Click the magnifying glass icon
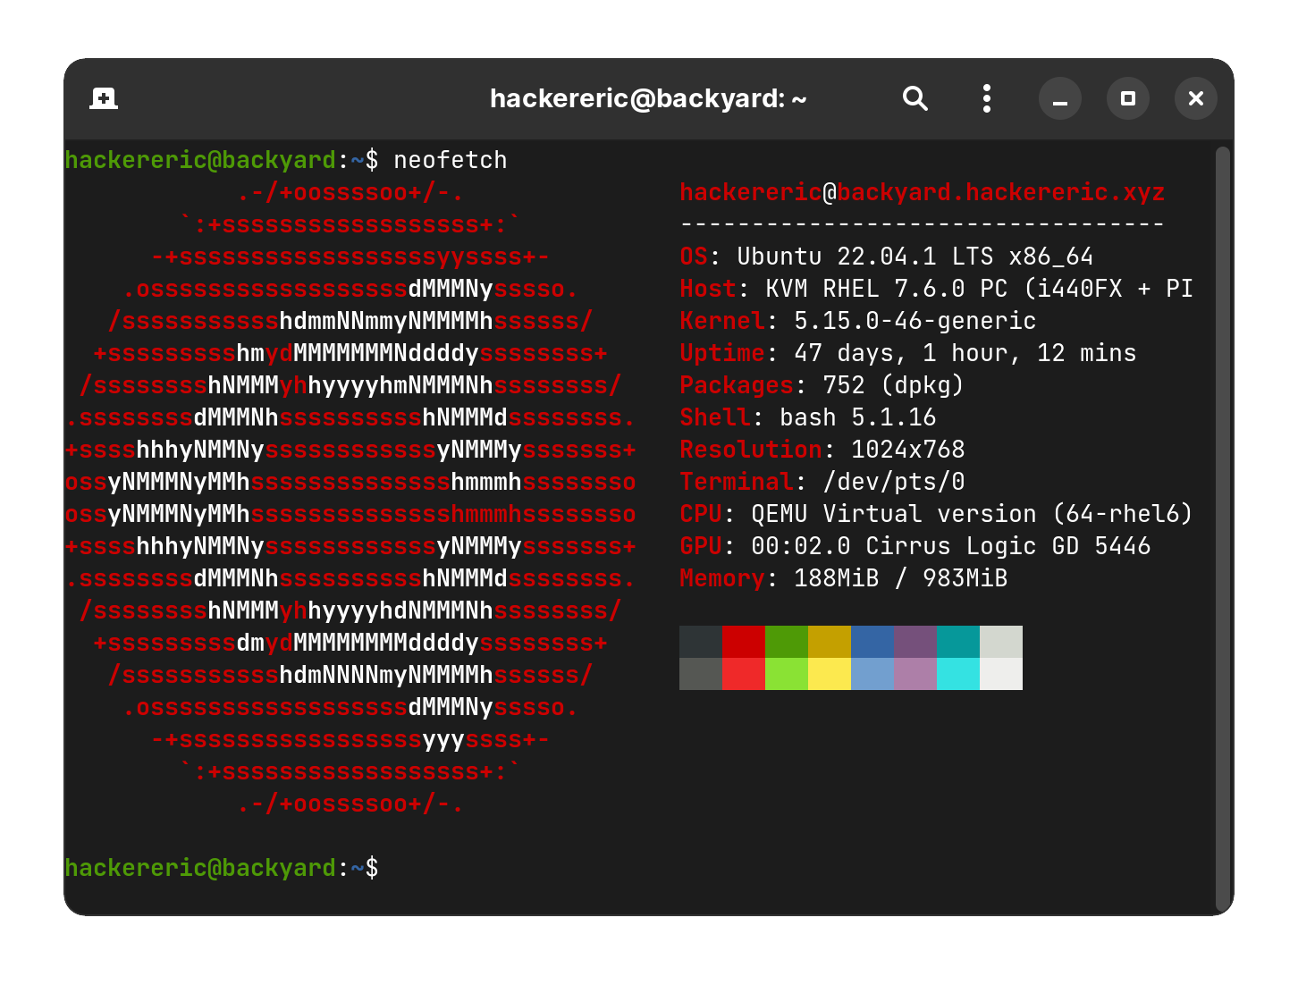Screen dimensions: 1298x985 click(915, 98)
